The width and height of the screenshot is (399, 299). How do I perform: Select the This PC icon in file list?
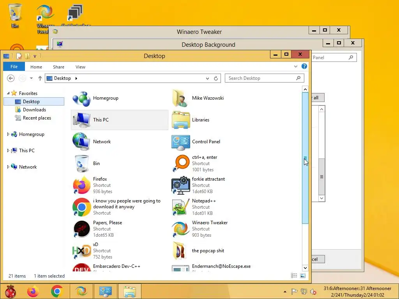(x=81, y=120)
